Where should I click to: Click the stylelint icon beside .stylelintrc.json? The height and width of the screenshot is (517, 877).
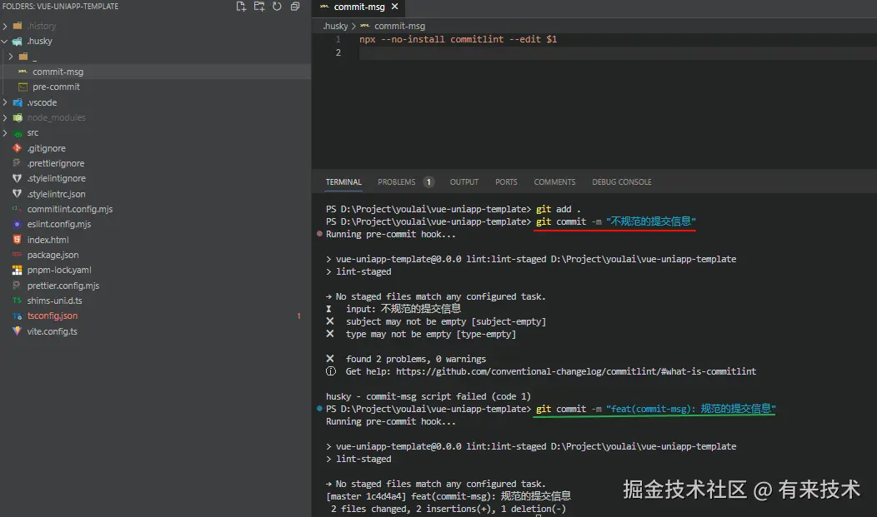[x=17, y=194]
